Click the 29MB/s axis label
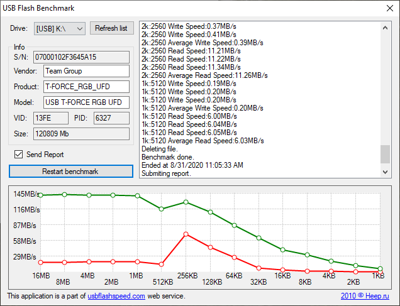This screenshot has height=306, width=400. [x=25, y=256]
